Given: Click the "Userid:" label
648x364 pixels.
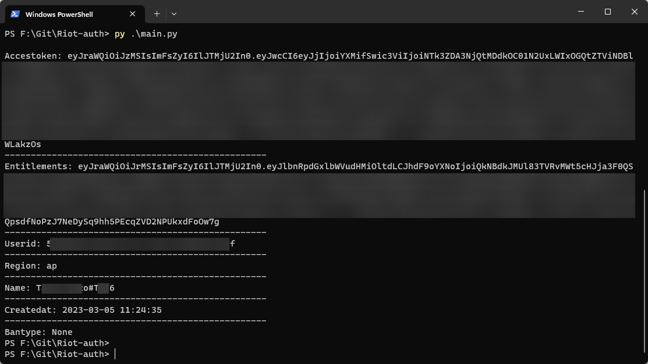Looking at the screenshot, I should pos(23,244).
